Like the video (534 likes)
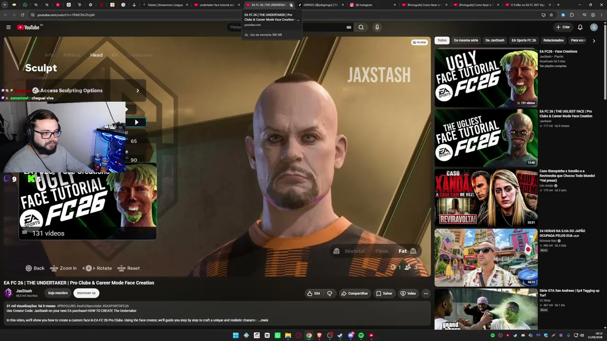607x341 pixels. (313, 293)
